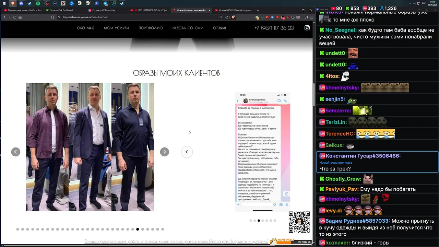Expand hidden system tray icons chevron
This screenshot has width=439, height=247.
411,3
